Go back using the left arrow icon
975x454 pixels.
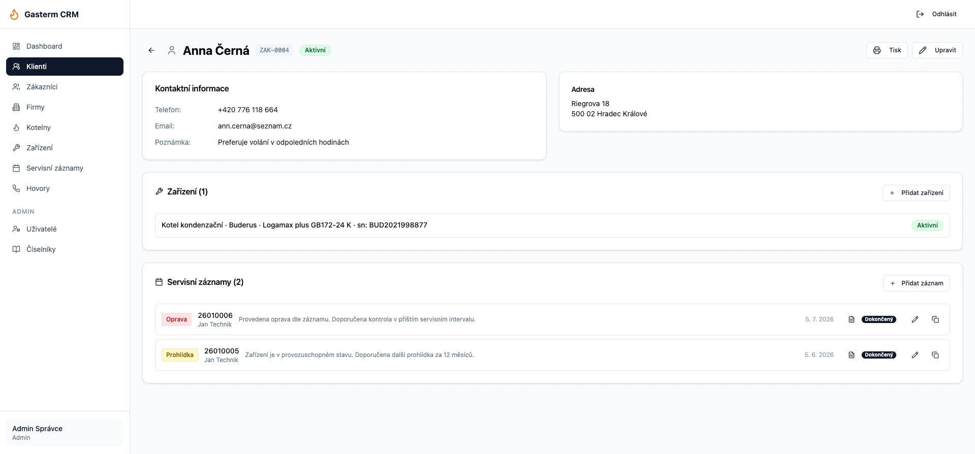(151, 50)
